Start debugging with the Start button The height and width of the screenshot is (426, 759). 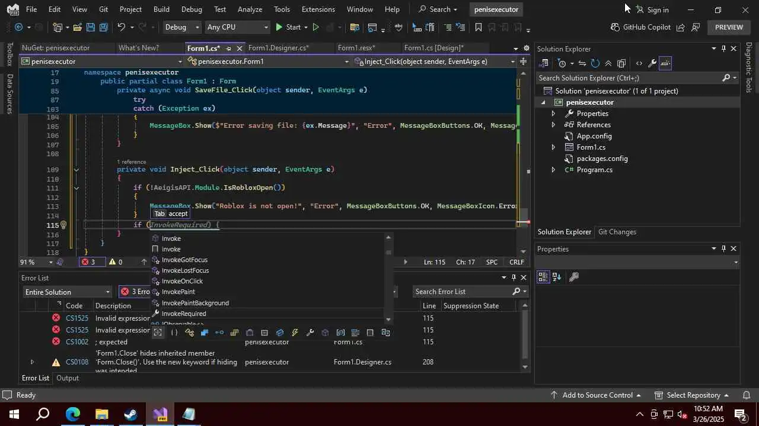pyautogui.click(x=288, y=27)
